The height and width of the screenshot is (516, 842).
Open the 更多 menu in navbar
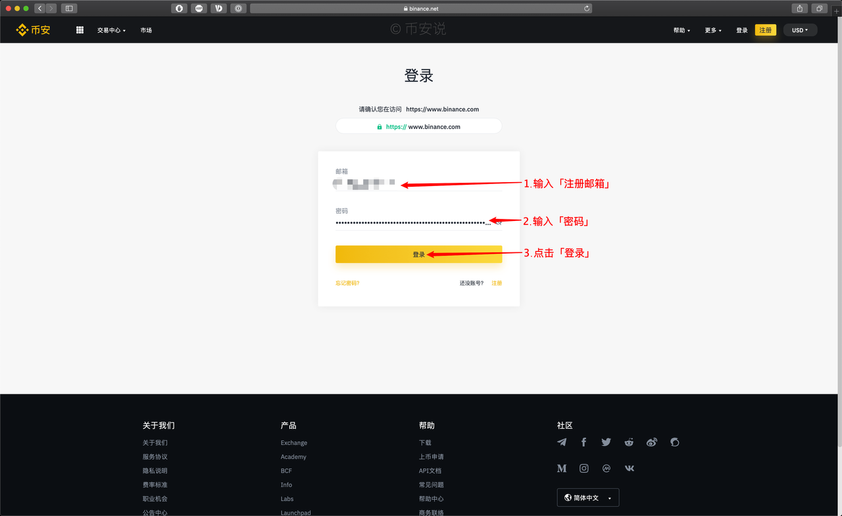[713, 30]
